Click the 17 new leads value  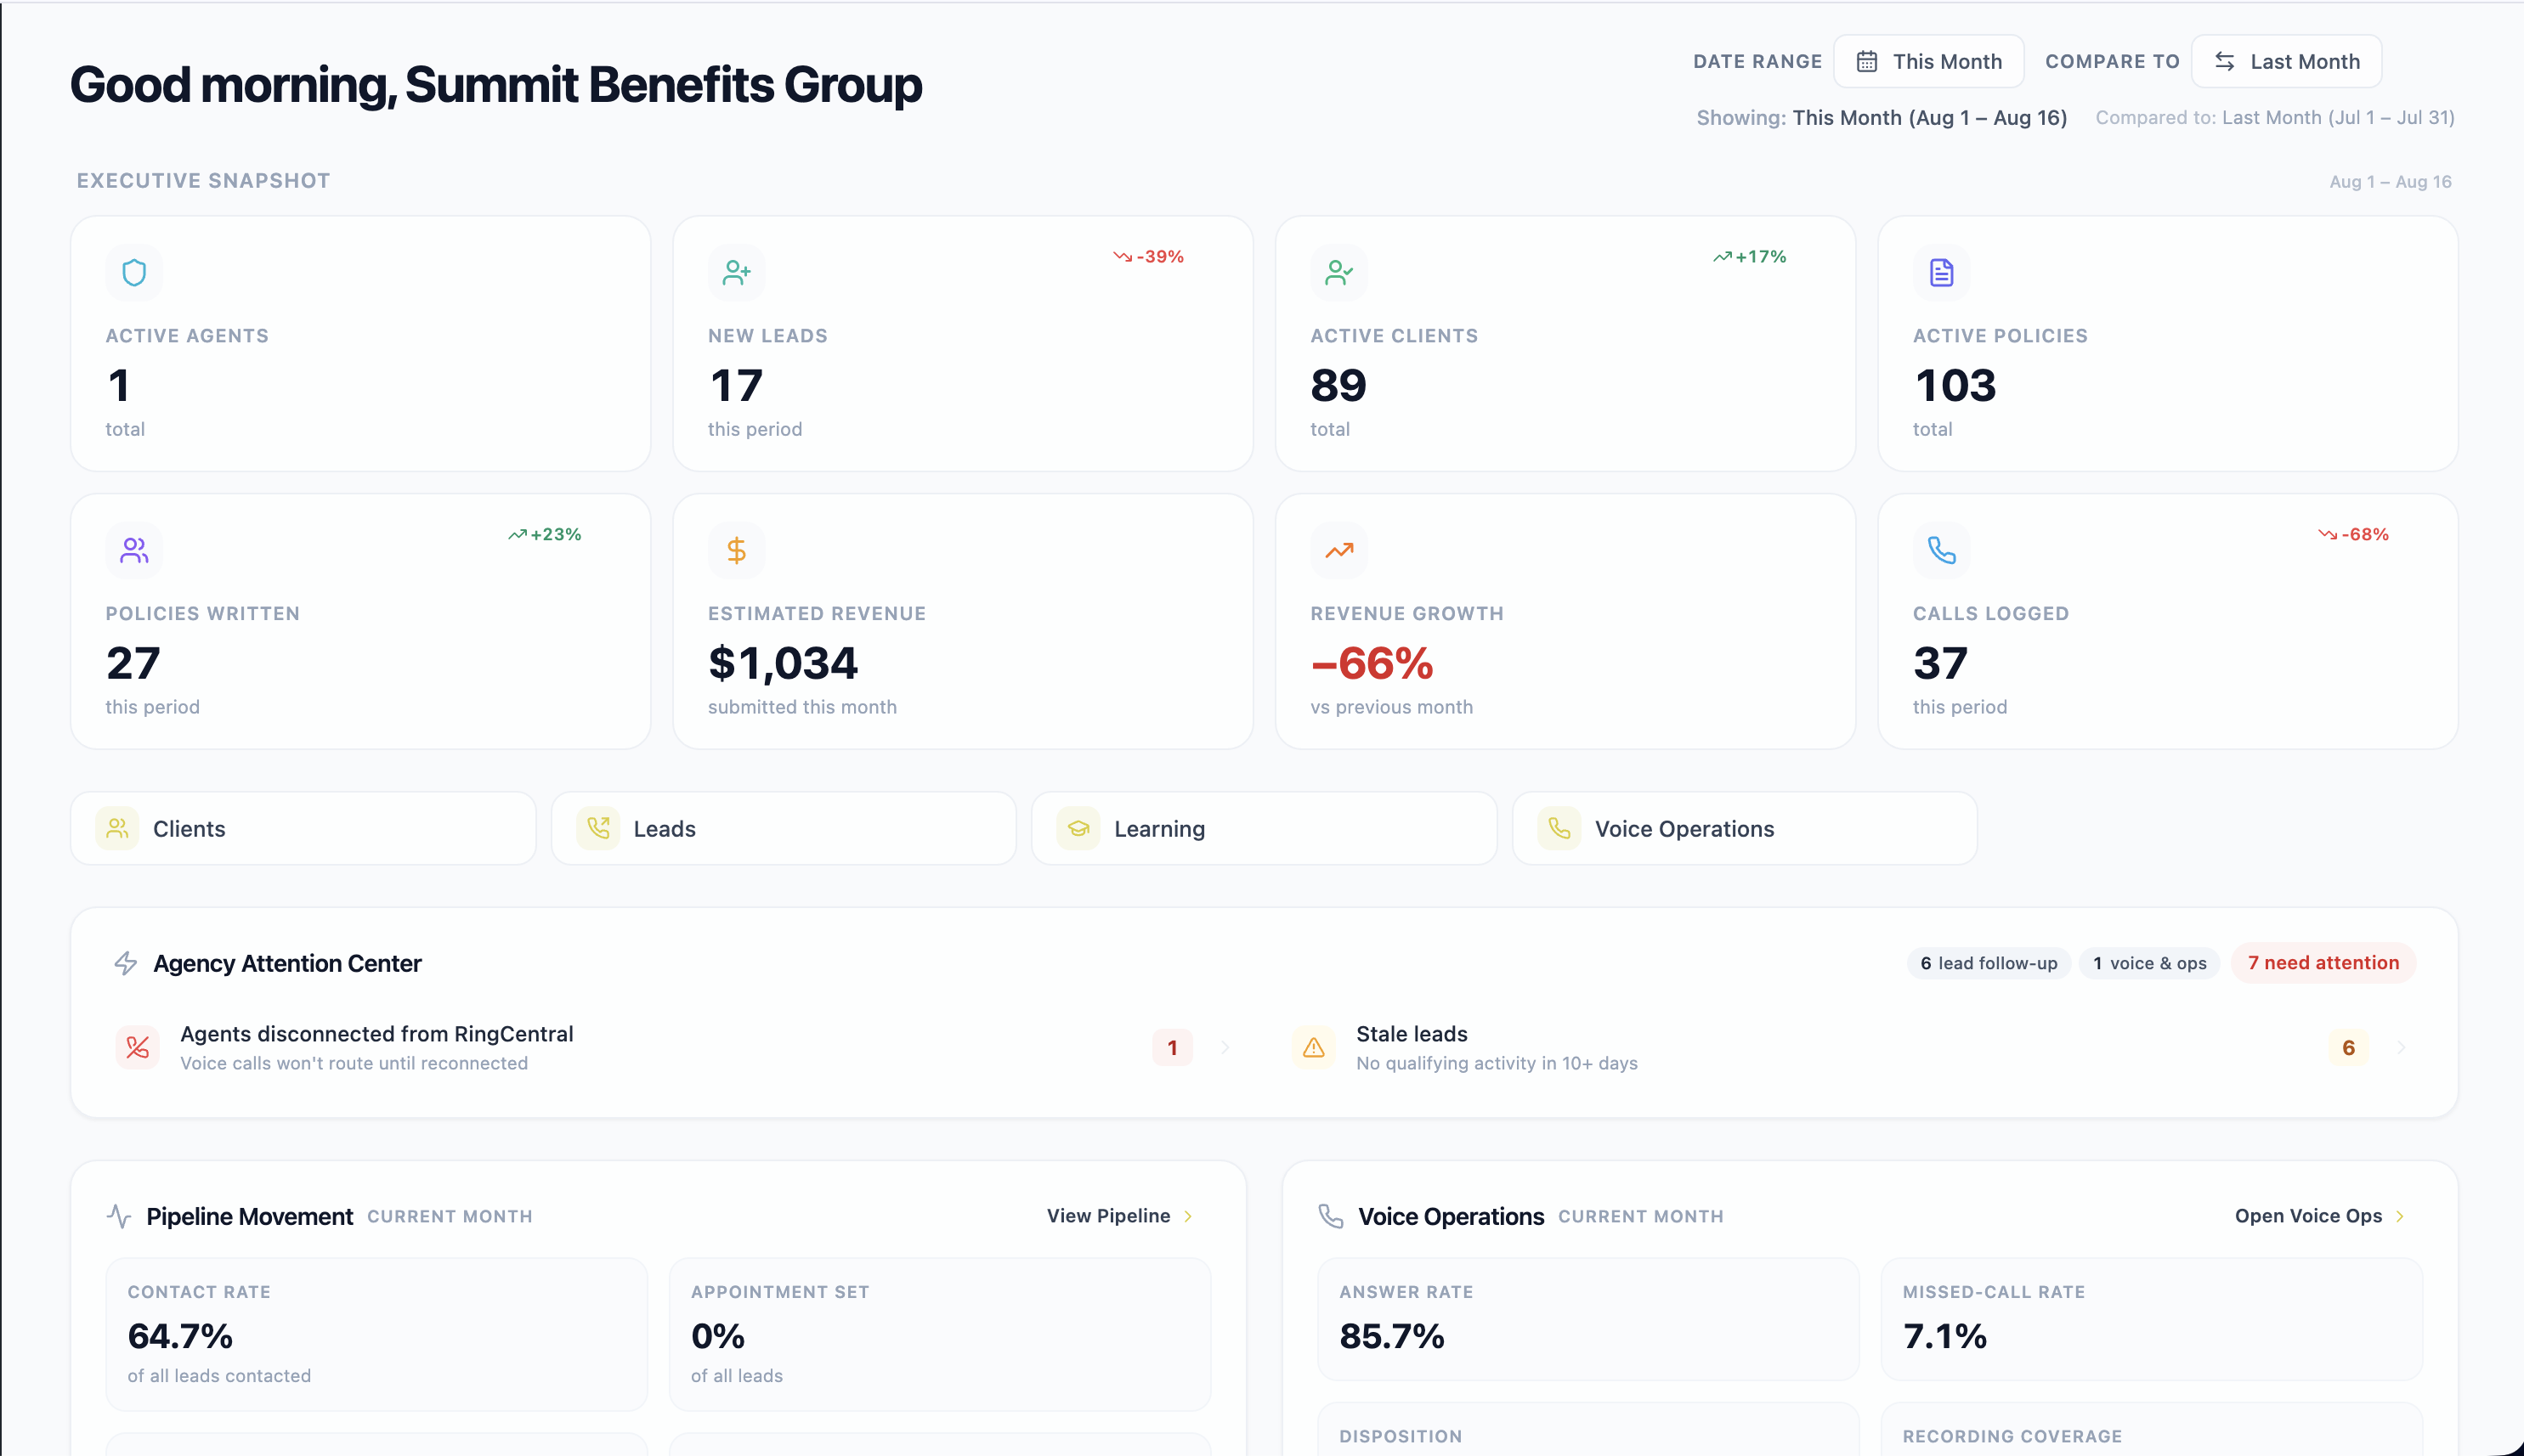pos(735,386)
